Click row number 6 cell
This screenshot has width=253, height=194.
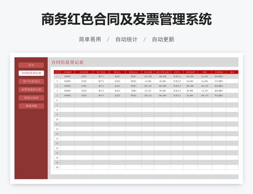coord(57,100)
